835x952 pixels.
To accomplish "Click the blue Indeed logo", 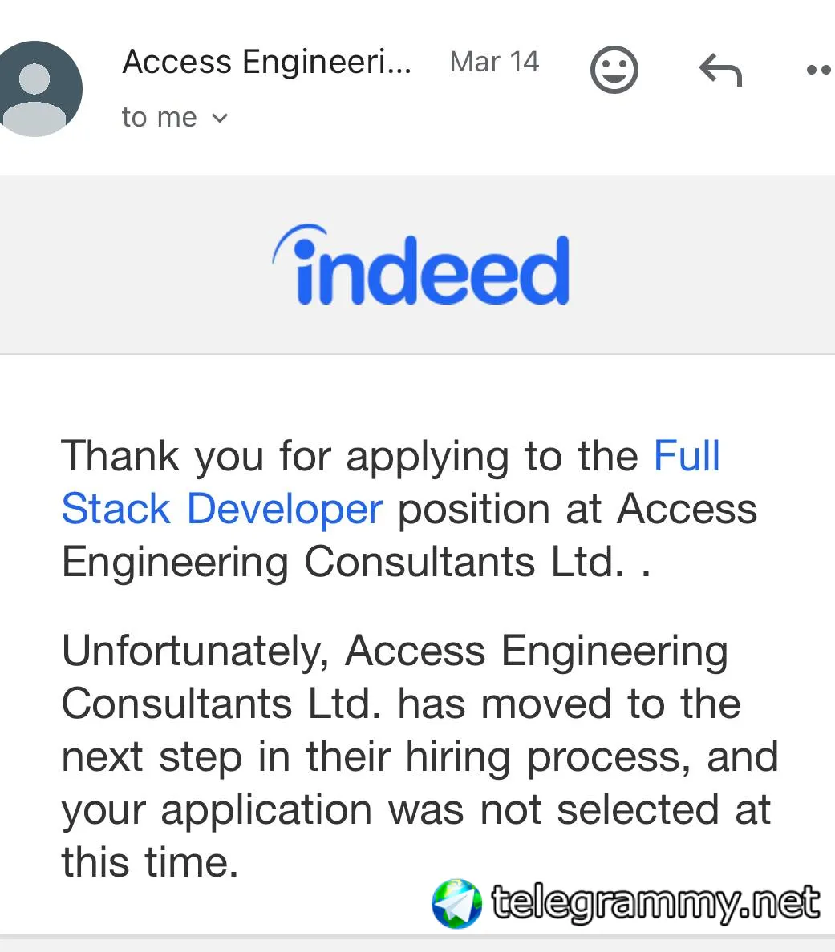I will point(420,264).
